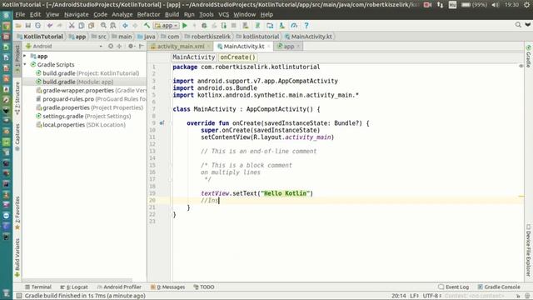Click the onCreate() breadcrumb in editor

(237, 57)
